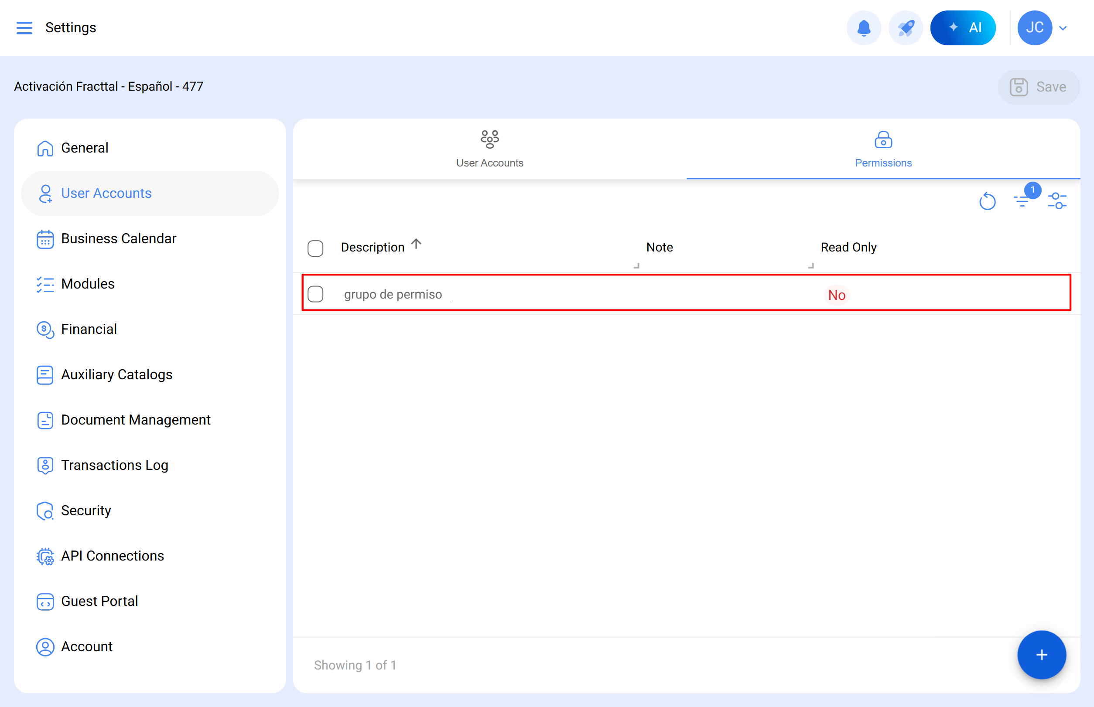Click the Save button
Viewport: 1094px width, 707px height.
(x=1038, y=87)
